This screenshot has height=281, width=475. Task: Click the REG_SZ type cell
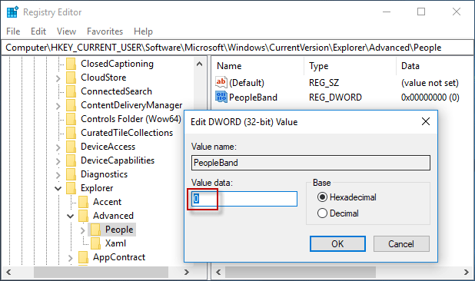coord(324,83)
